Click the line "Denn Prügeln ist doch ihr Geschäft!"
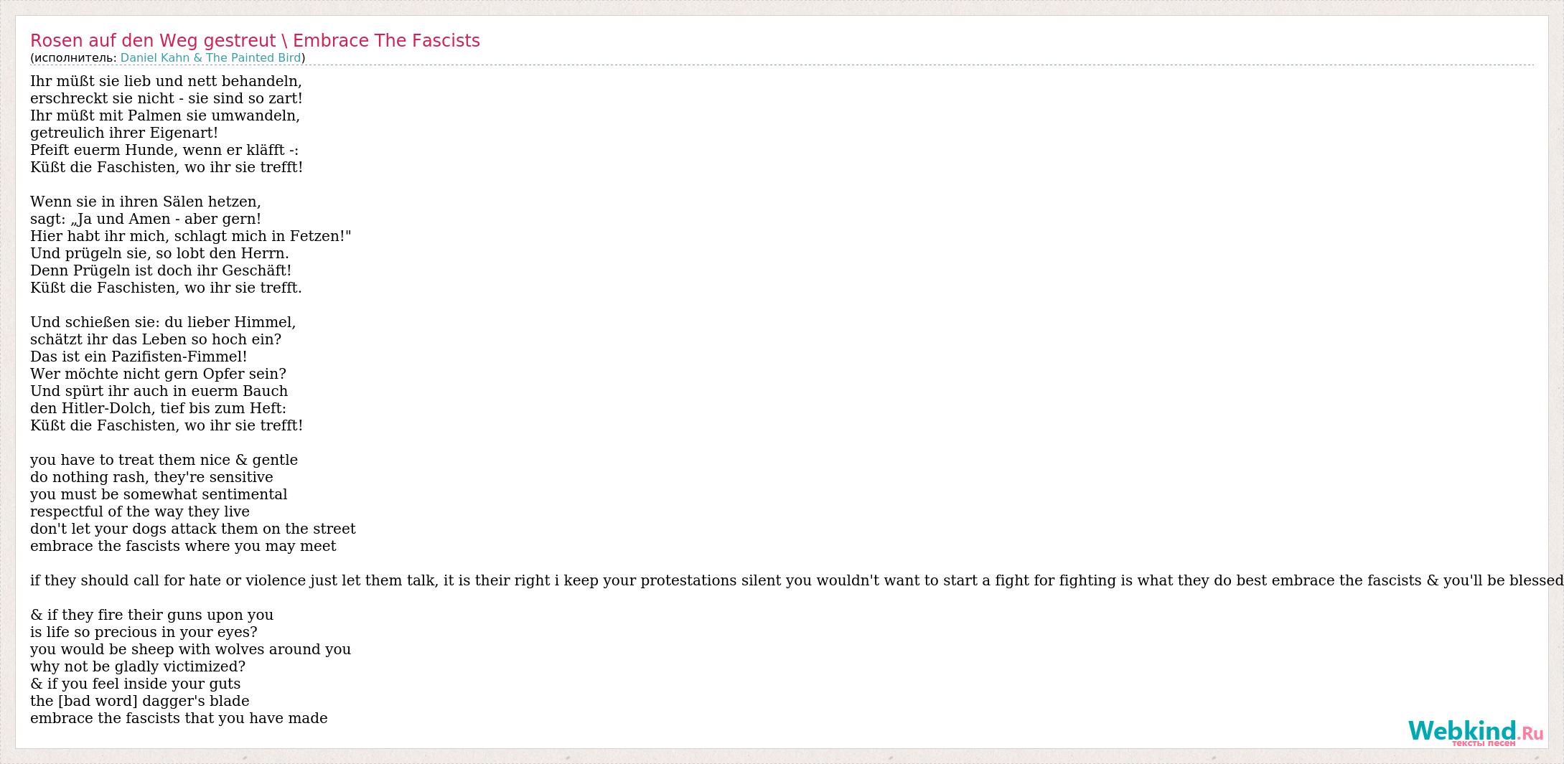This screenshot has height=764, width=1564. tap(161, 270)
